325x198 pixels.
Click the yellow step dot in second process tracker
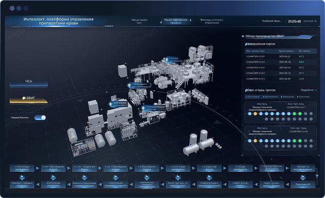pyautogui.click(x=254, y=140)
